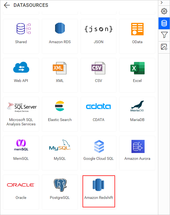Choose the Web API cloud icon
This screenshot has height=215, width=170.
[x=21, y=67]
